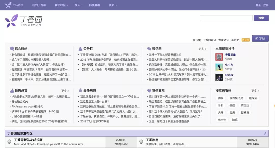Click the 微话题 chat bubbles icon
Image resolution: width=275 pixels, height=148 pixels.
coord(149,49)
